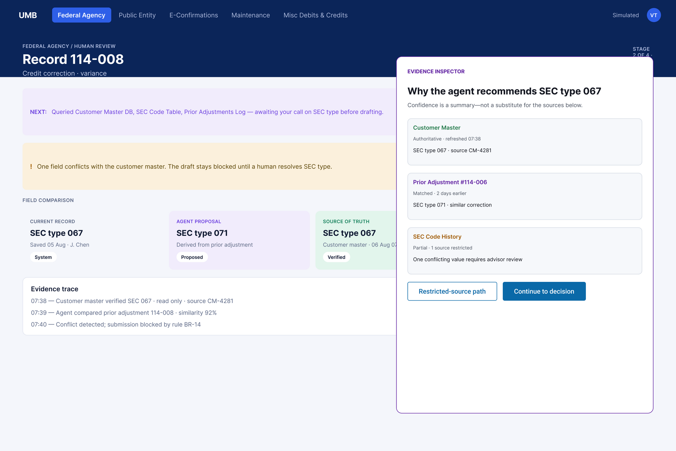
Task: Click the Proposed badge on agent proposal
Action: 192,257
